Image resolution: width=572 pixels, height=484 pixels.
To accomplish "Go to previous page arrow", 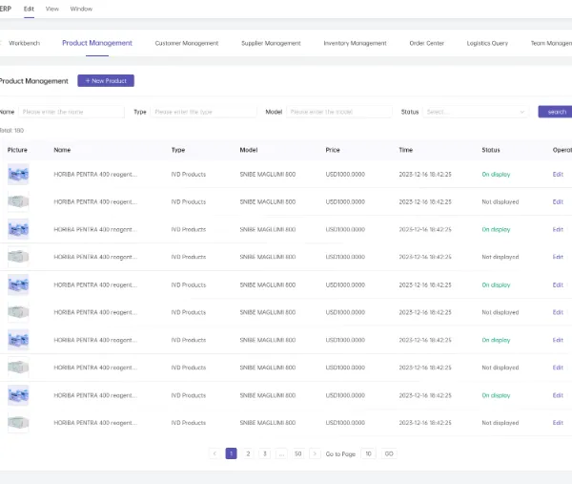I will tap(214, 453).
